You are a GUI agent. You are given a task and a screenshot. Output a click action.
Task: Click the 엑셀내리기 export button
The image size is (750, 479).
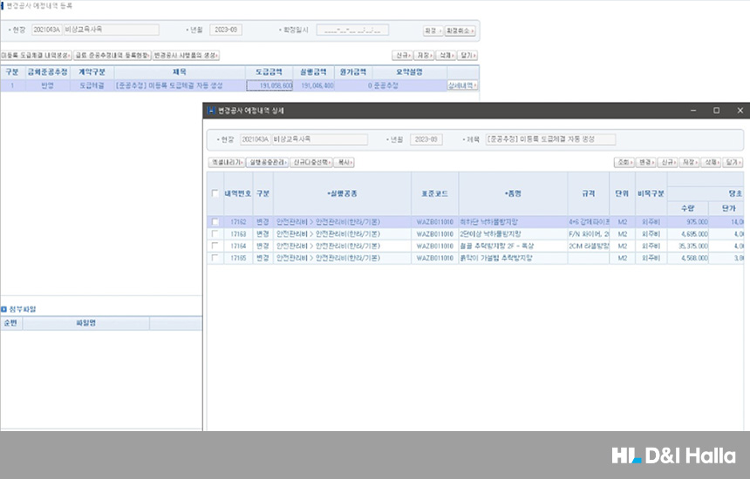tap(225, 162)
